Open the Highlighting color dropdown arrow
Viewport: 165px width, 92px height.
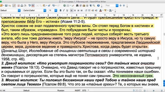click(108, 10)
